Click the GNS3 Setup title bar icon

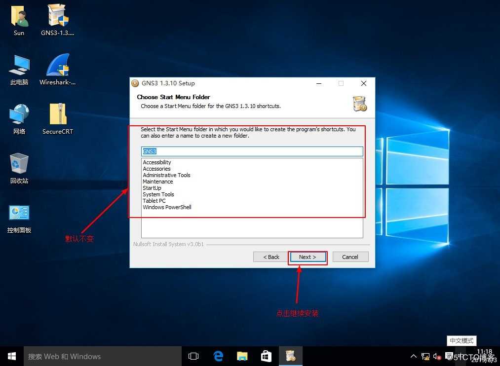pyautogui.click(x=135, y=83)
